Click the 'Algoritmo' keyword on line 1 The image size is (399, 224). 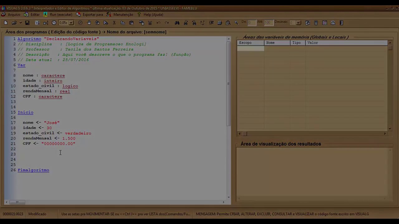coord(29,39)
